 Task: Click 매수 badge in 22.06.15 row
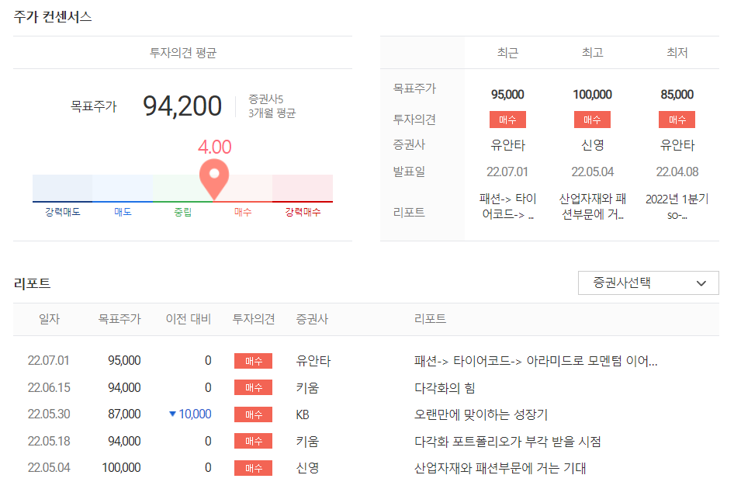click(x=253, y=388)
